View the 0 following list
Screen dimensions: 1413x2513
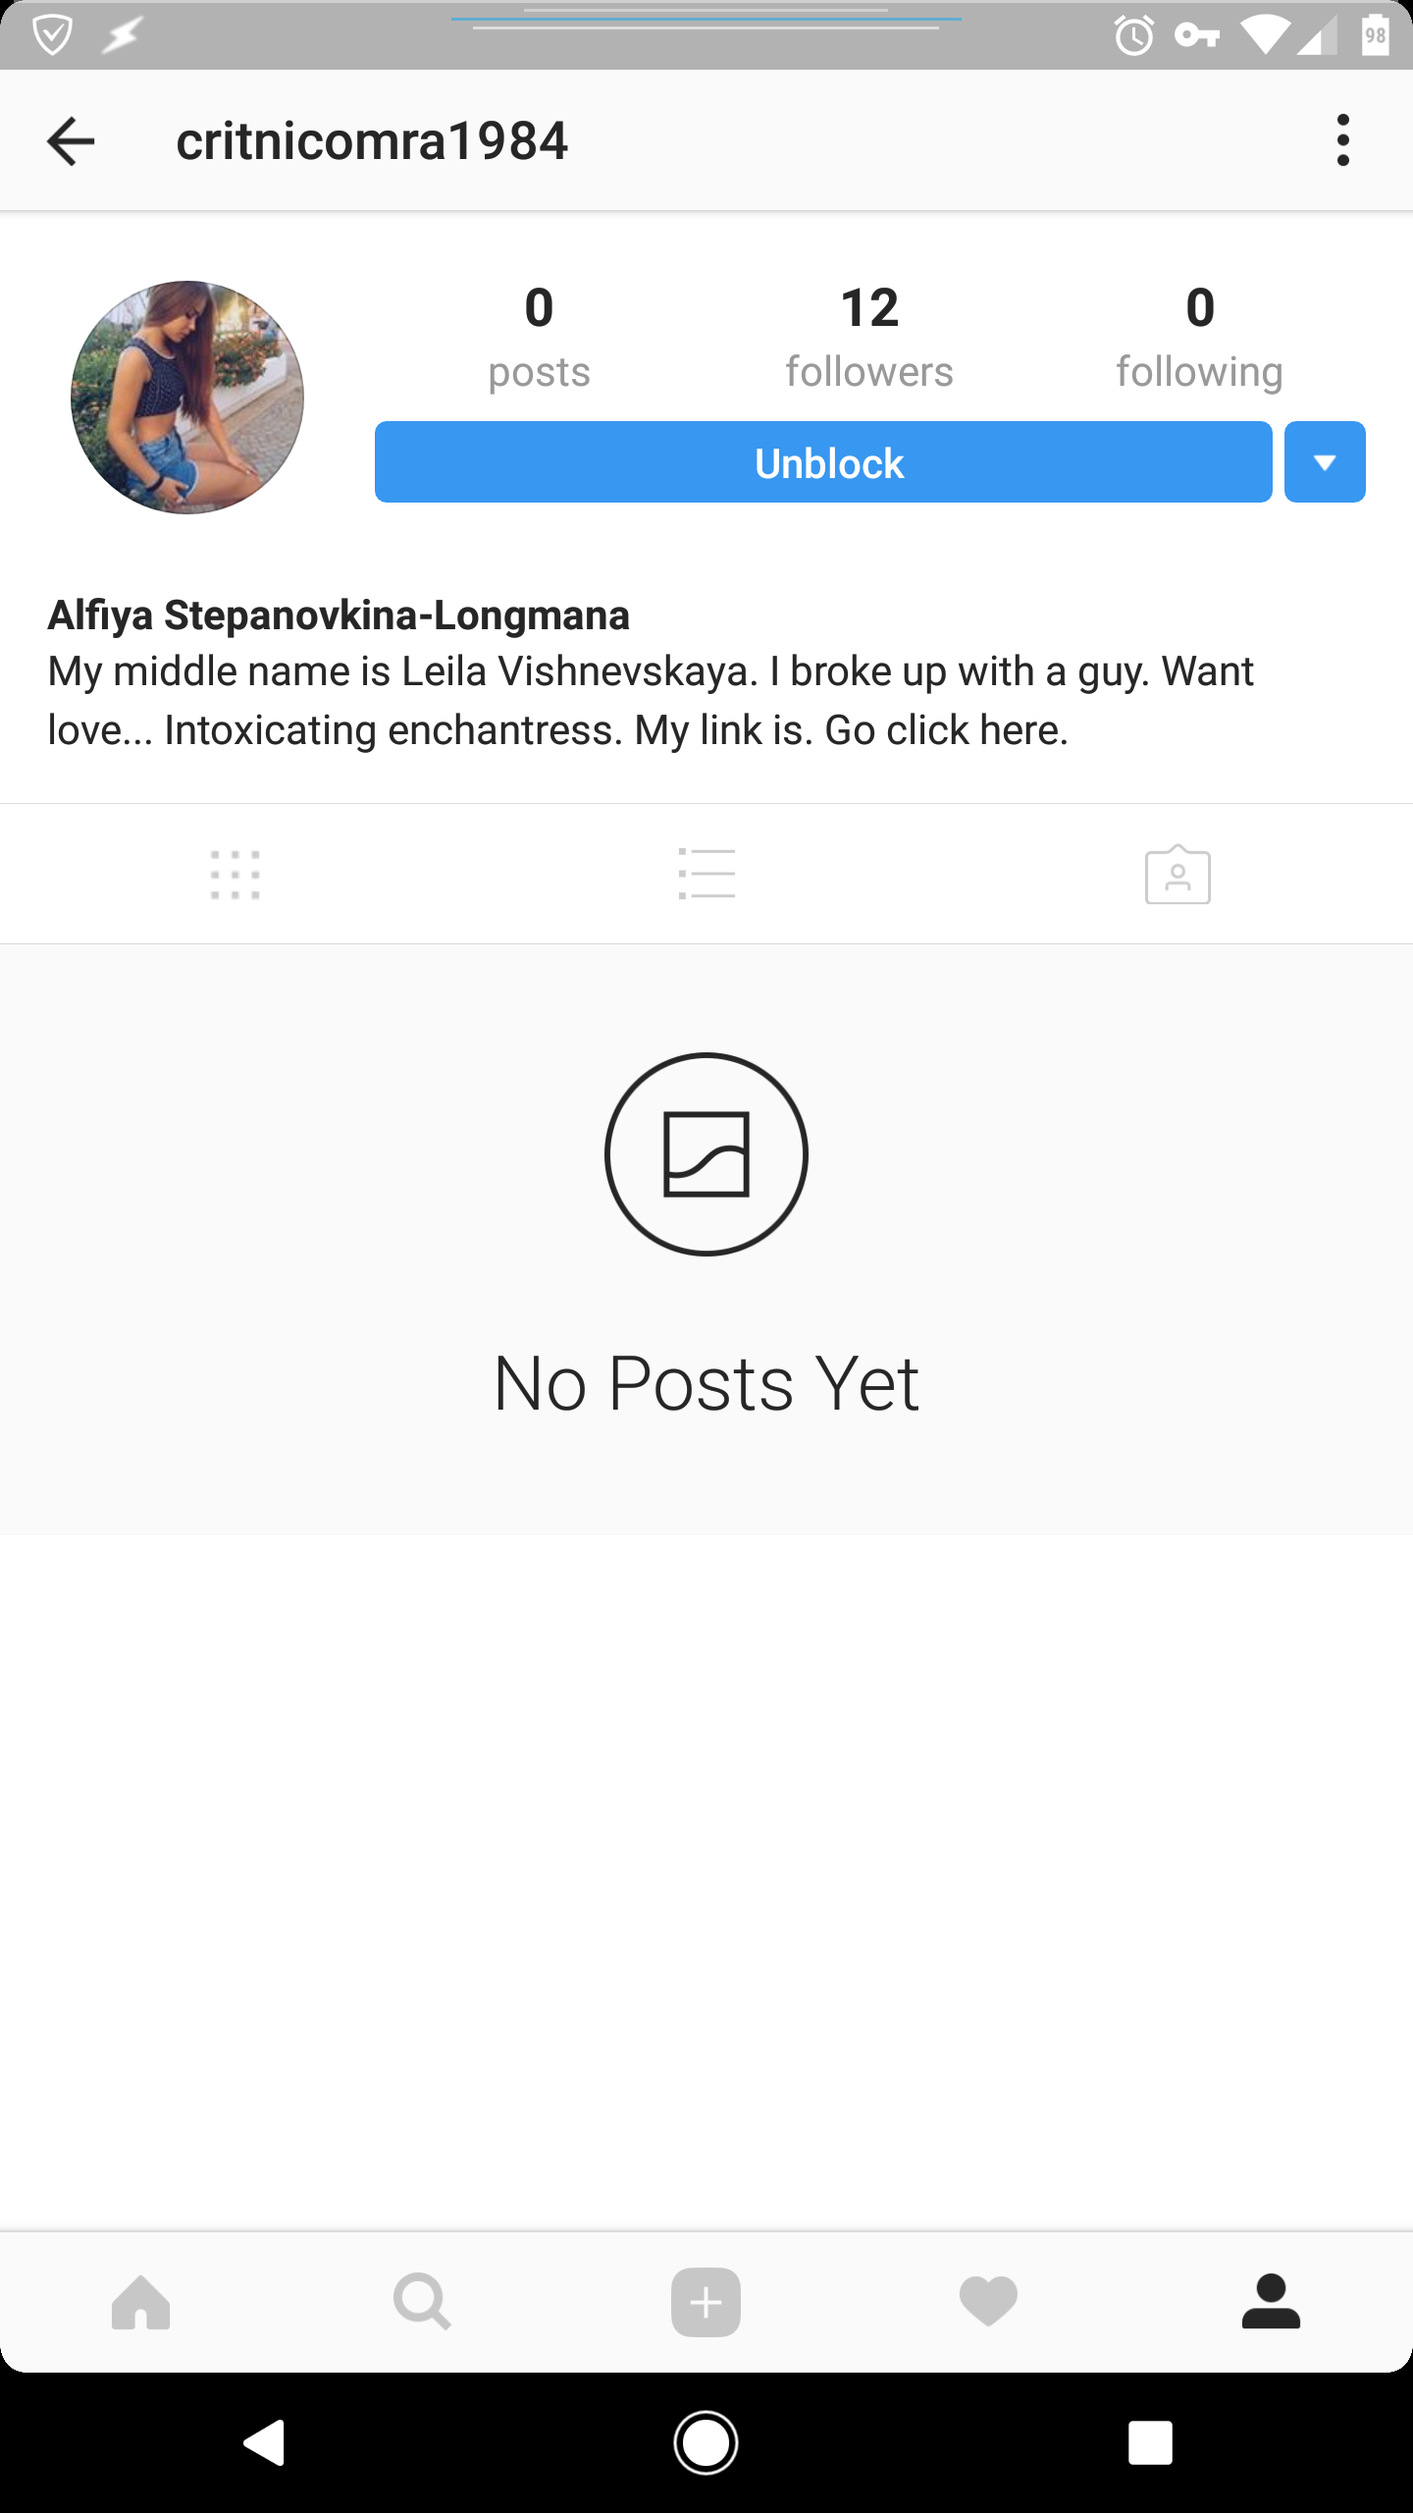tap(1199, 337)
